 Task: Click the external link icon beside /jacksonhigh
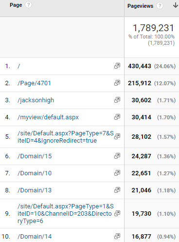coord(117,100)
